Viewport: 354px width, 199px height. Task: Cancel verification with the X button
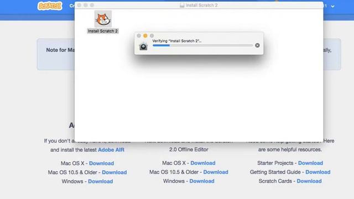(x=257, y=45)
